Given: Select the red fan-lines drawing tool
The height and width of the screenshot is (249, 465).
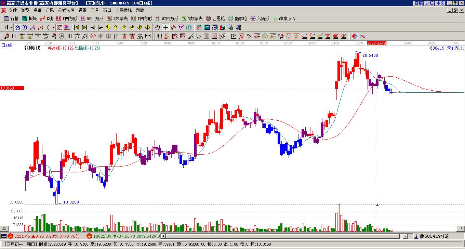Looking at the screenshot, I should [x=167, y=36].
